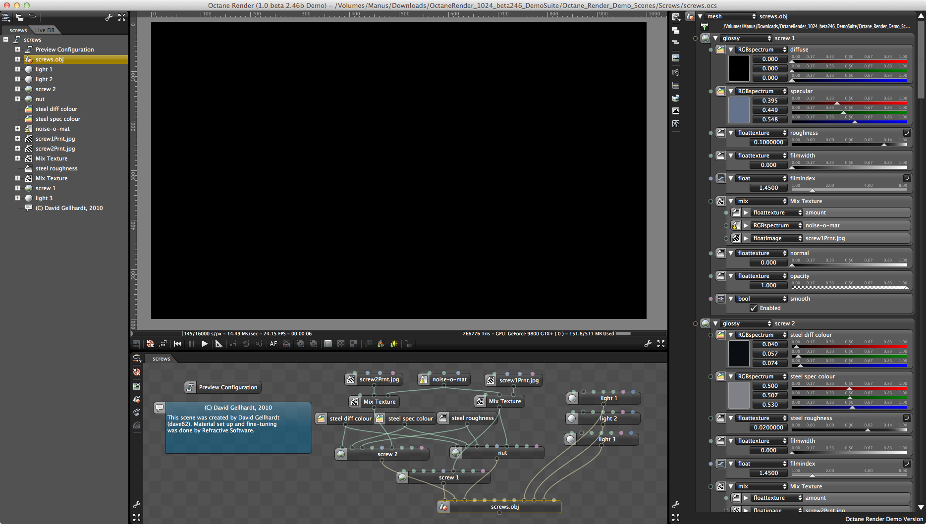Viewport: 926px width, 524px height.
Task: Click the fullscreen icon at graph editor bottom-left
Action: click(137, 518)
